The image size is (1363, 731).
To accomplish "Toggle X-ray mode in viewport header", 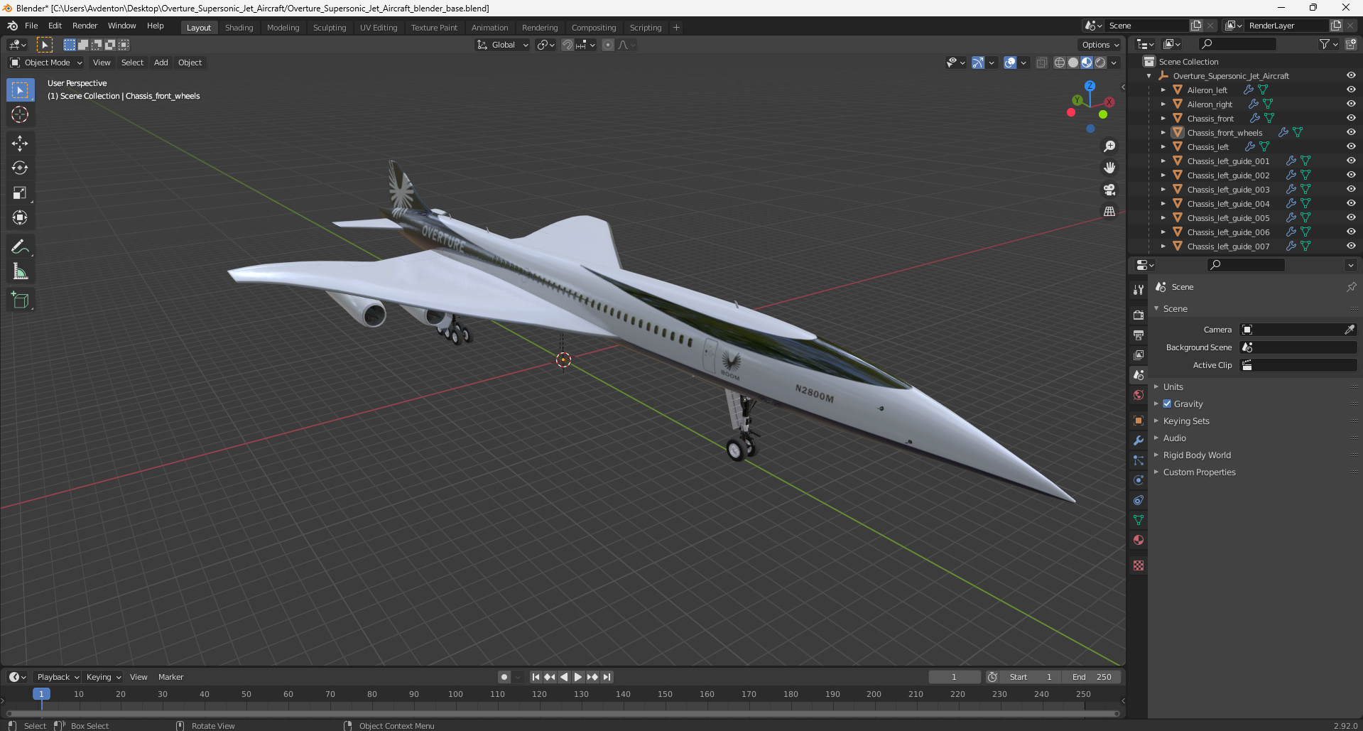I will tap(1041, 63).
